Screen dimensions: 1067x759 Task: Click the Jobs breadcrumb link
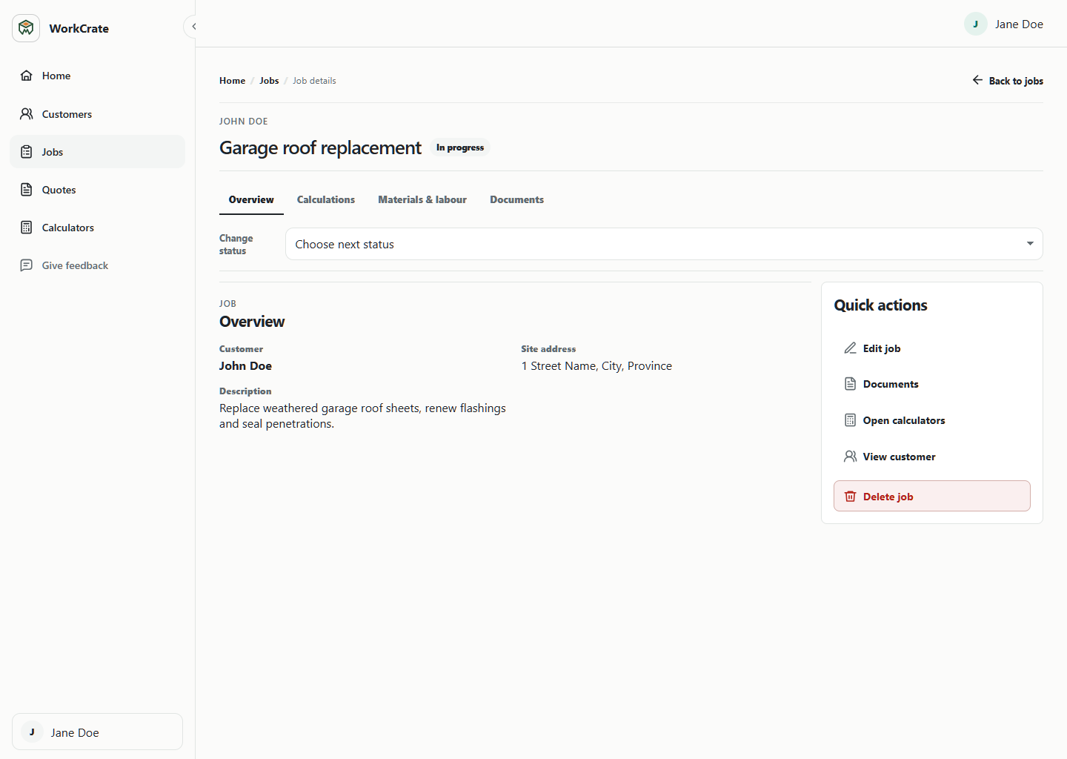click(x=269, y=81)
